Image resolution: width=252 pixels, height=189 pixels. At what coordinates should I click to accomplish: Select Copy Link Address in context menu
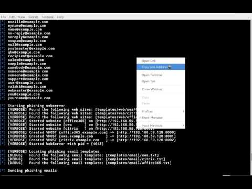point(161,67)
